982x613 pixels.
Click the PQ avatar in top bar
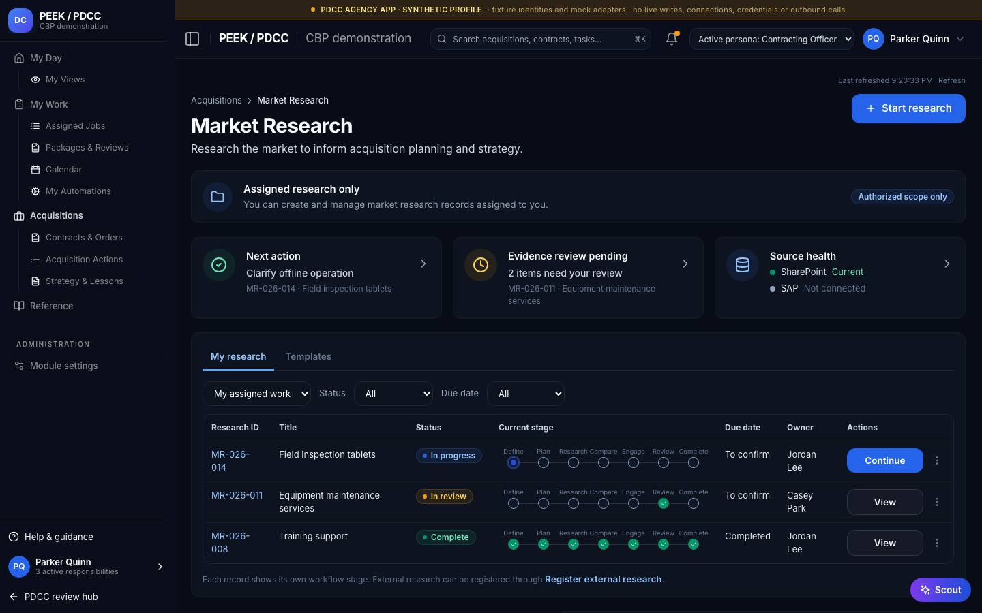pyautogui.click(x=874, y=39)
